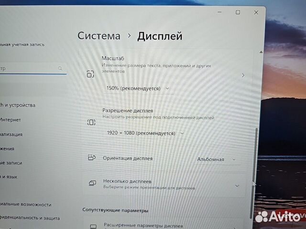Image resolution: width=306 pixels, height=229 pixels.
Task: Open the Учетные записи sidebar item
Action: [11, 163]
